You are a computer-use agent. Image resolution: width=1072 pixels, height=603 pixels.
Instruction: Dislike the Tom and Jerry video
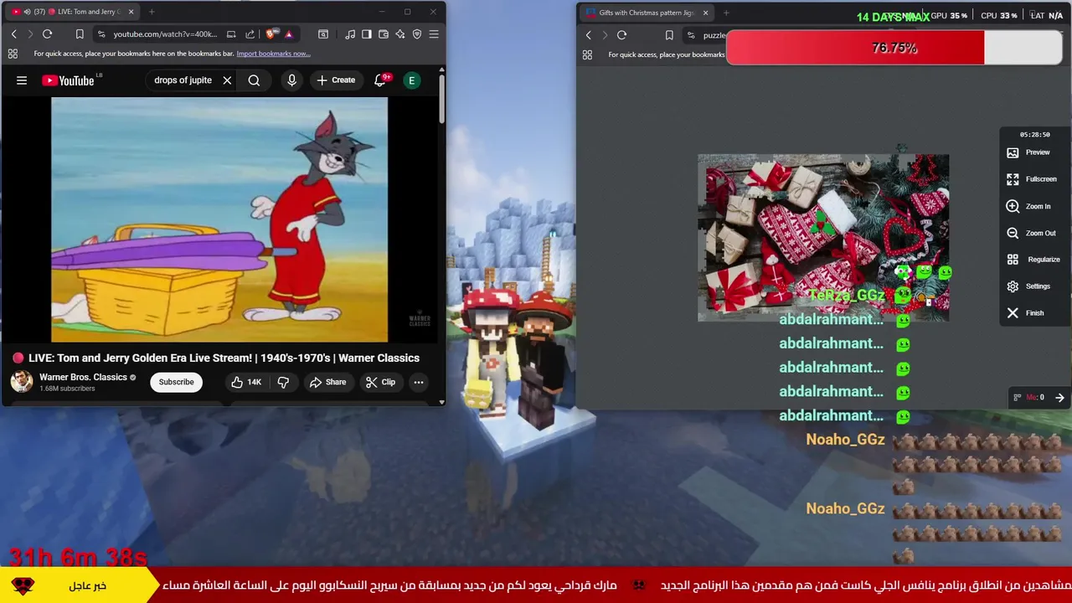coord(283,382)
